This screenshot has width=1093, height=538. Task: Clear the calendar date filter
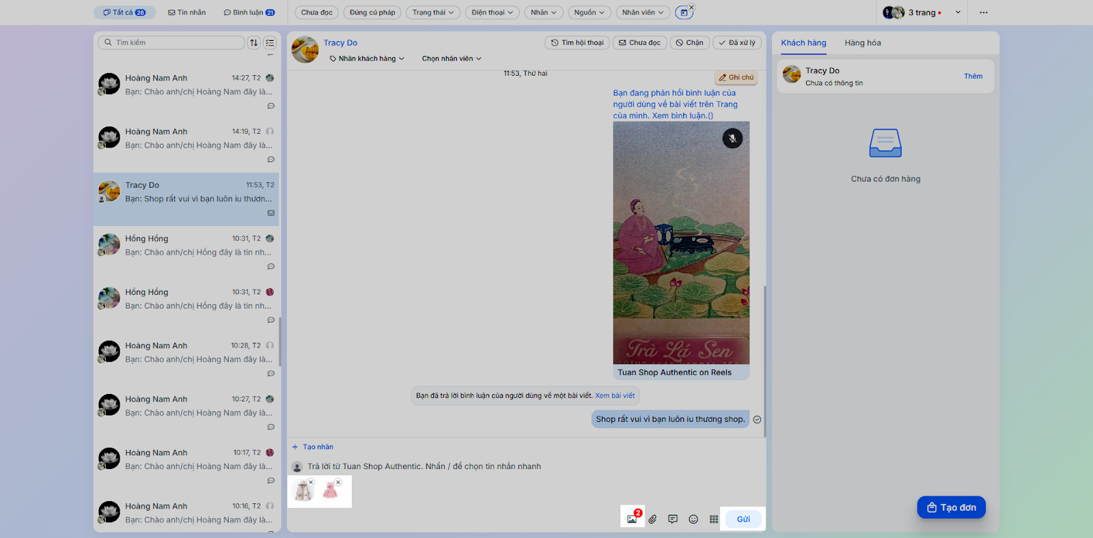691,8
